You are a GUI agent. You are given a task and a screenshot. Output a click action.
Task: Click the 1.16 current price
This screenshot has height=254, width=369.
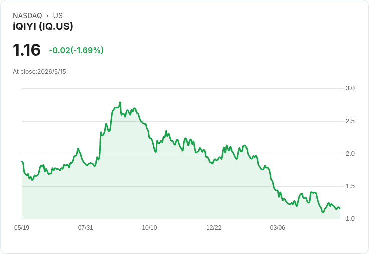pyautogui.click(x=27, y=50)
